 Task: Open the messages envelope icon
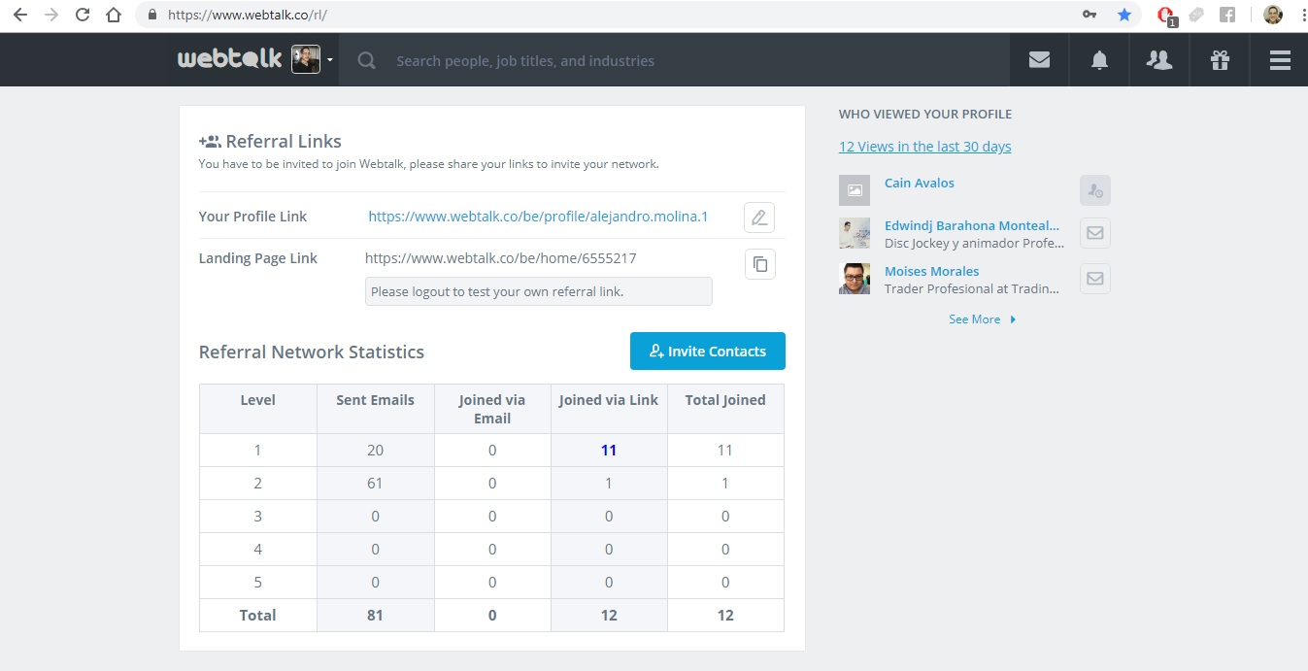point(1039,59)
